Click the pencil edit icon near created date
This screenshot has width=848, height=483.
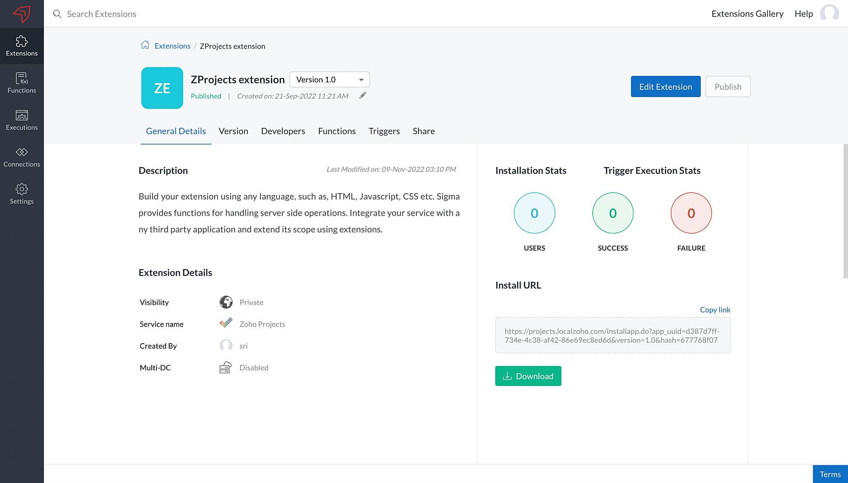tap(363, 96)
